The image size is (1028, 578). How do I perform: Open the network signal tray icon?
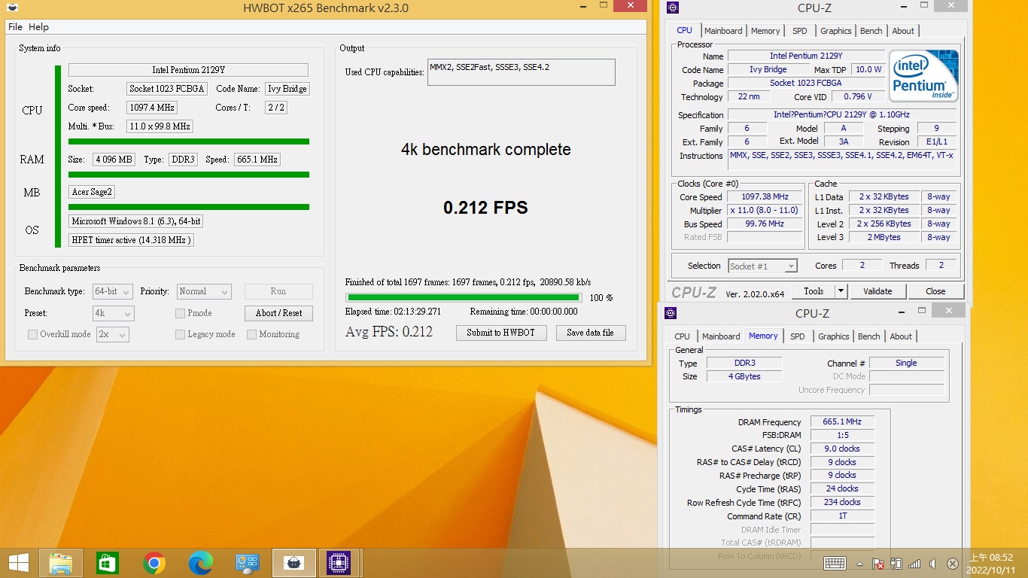tap(914, 563)
